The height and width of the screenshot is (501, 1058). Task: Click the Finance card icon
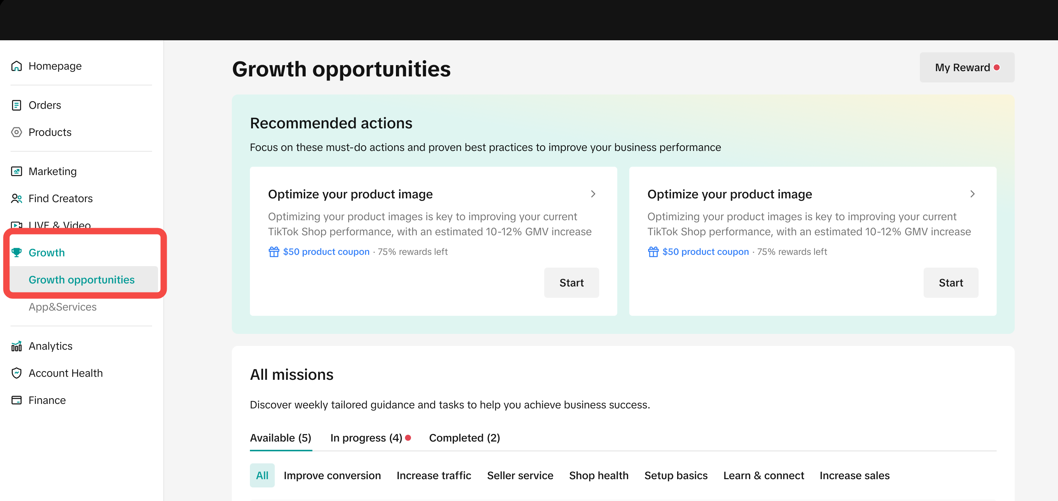coord(17,400)
